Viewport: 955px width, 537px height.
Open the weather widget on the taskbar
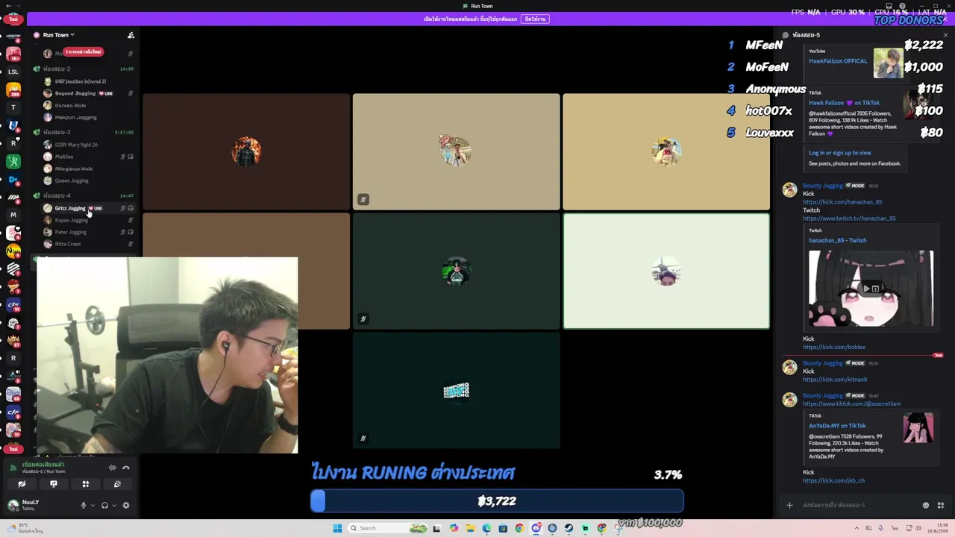point(24,528)
